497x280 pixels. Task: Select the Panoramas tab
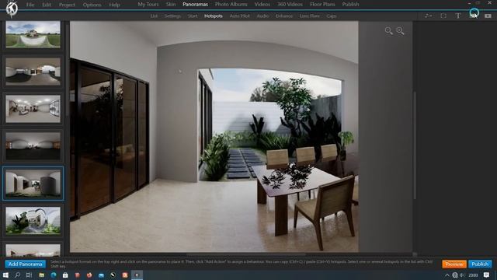(195, 4)
